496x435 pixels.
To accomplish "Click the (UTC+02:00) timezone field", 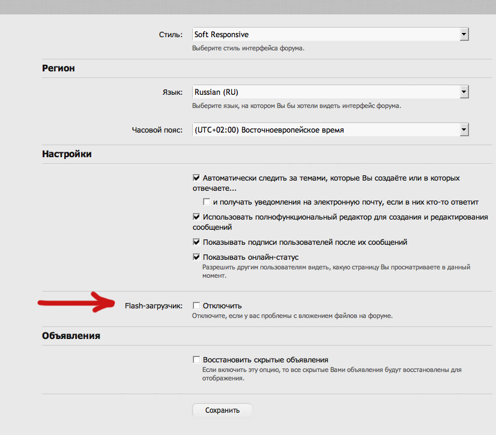I will coord(325,130).
